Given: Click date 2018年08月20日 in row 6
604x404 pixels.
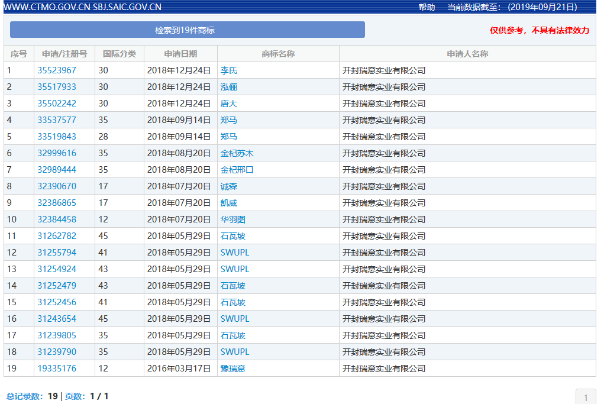Looking at the screenshot, I should pyautogui.click(x=179, y=153).
